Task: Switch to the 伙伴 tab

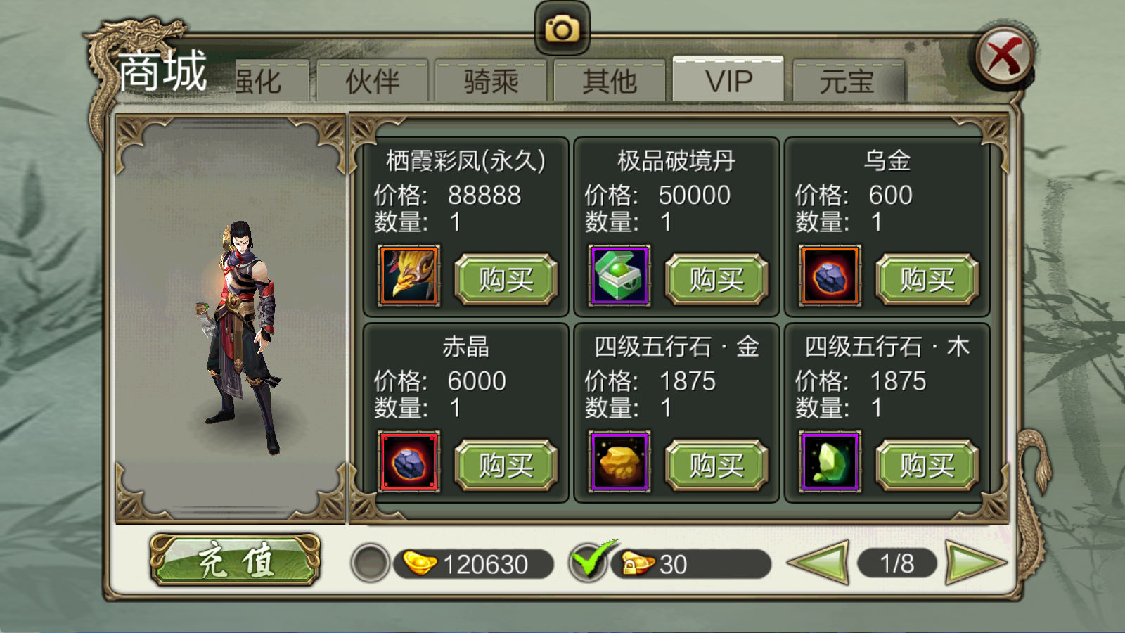Action: [373, 82]
